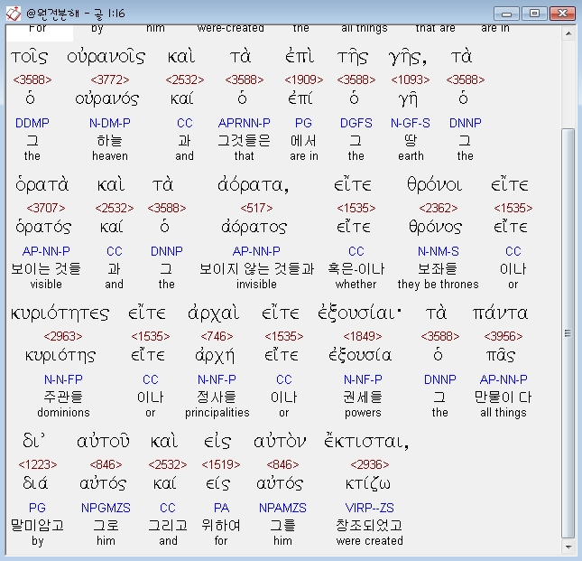Click Greek word γῆς
The height and width of the screenshot is (561, 582).
pyautogui.click(x=406, y=58)
